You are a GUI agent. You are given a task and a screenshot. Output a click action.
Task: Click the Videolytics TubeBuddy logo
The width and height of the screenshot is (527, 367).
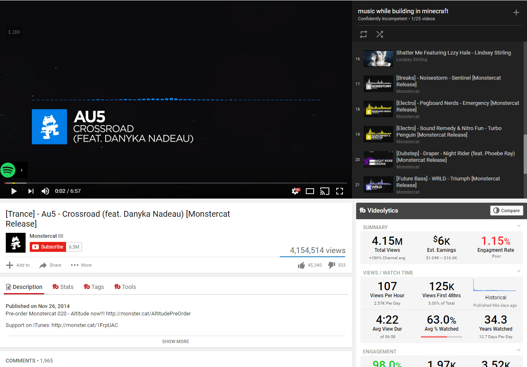pyautogui.click(x=363, y=211)
